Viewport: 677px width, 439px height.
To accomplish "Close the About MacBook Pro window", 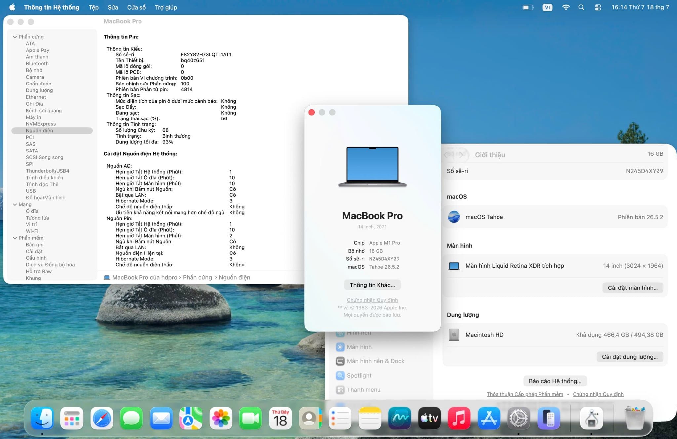I will 311,112.
